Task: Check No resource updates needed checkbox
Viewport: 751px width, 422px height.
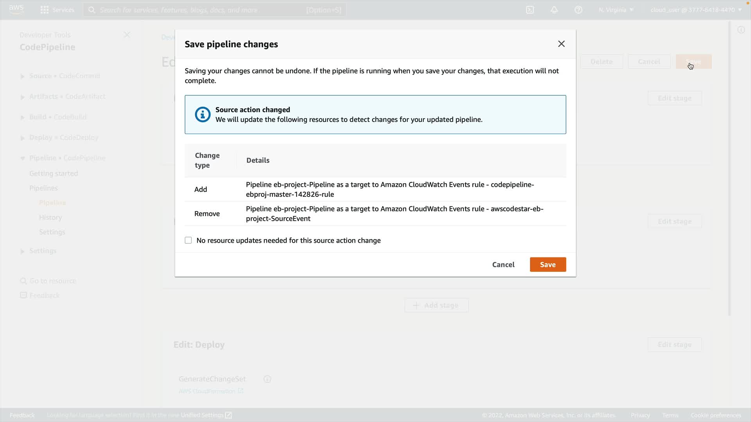Action: 188,240
